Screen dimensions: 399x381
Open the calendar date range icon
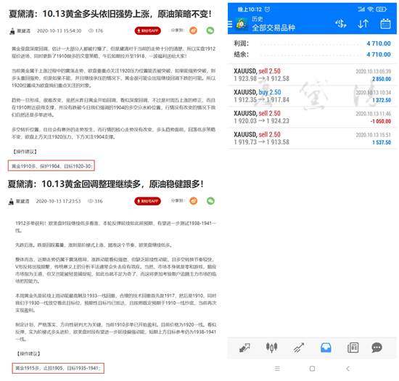[x=385, y=24]
